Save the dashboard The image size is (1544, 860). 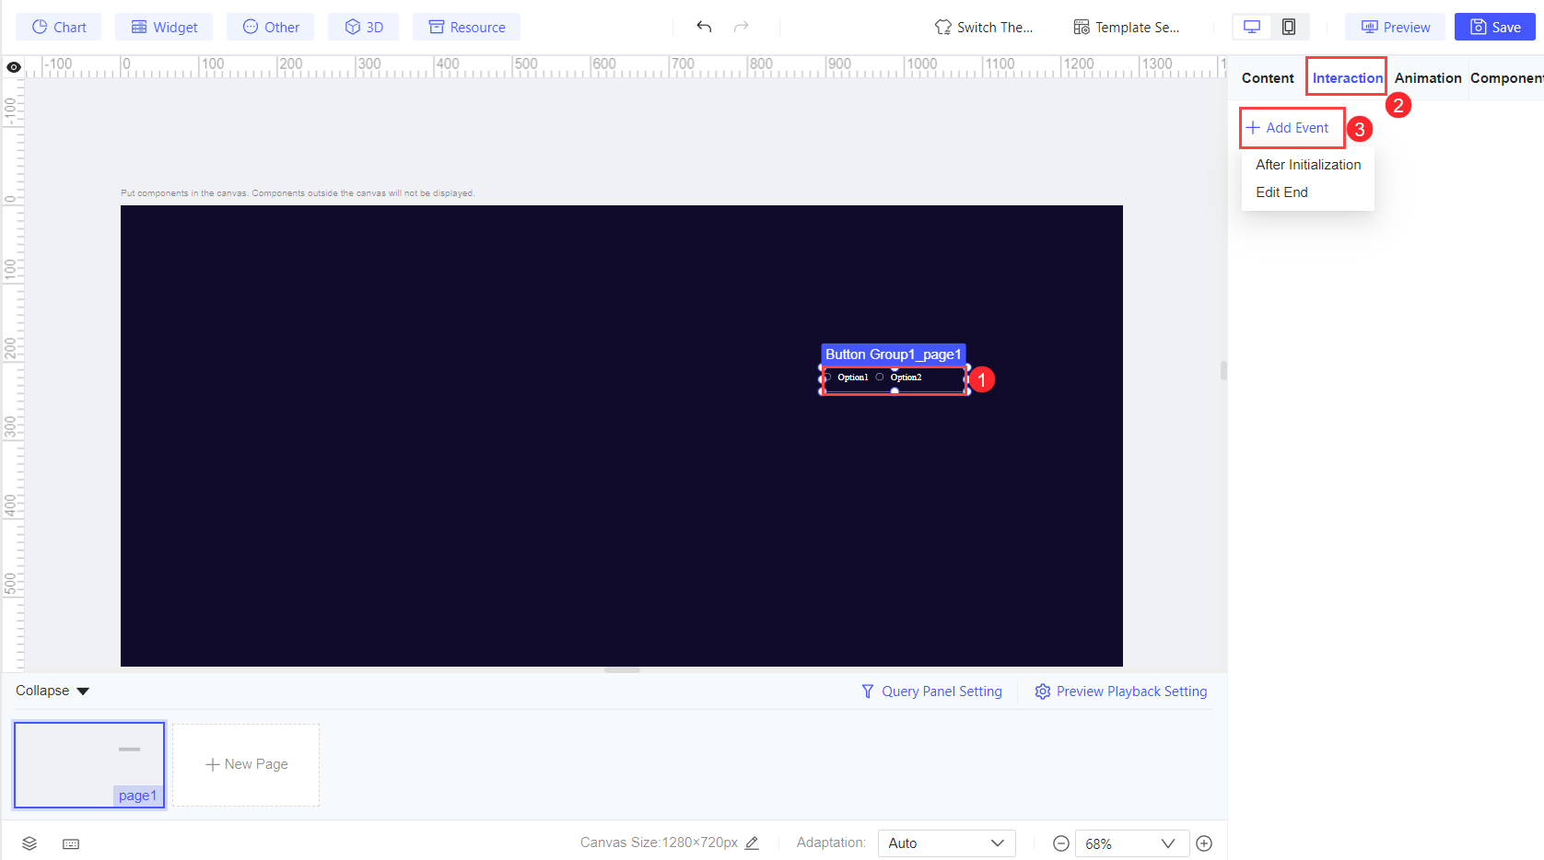pyautogui.click(x=1495, y=27)
